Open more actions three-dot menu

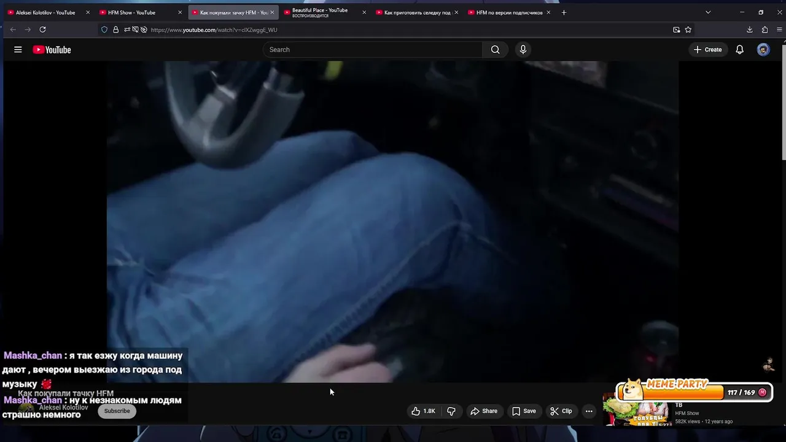pyautogui.click(x=589, y=411)
